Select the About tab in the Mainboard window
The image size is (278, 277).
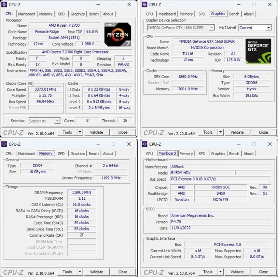point(249,154)
